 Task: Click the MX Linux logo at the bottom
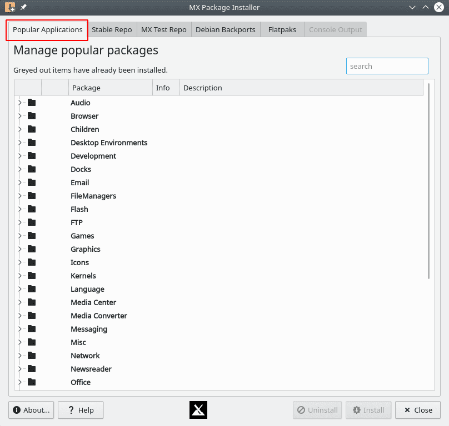click(198, 410)
